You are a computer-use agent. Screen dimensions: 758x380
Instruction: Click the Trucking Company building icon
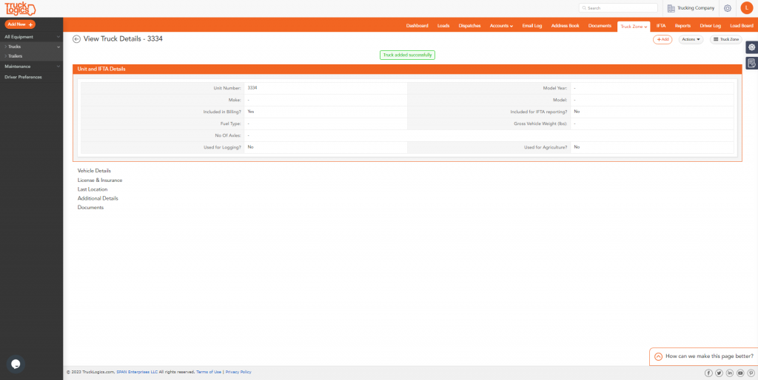point(671,8)
